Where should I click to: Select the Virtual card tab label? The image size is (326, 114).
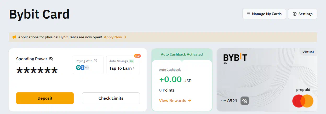pyautogui.click(x=308, y=52)
